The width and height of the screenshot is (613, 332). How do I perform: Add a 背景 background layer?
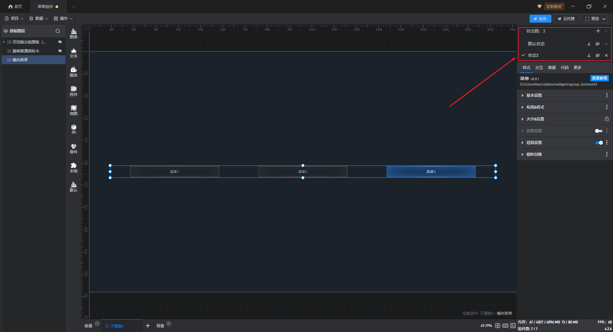(169, 324)
